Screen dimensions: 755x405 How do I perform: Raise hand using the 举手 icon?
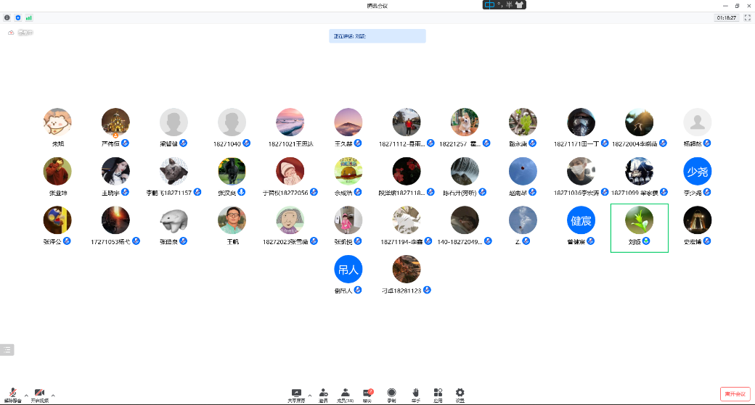415,393
